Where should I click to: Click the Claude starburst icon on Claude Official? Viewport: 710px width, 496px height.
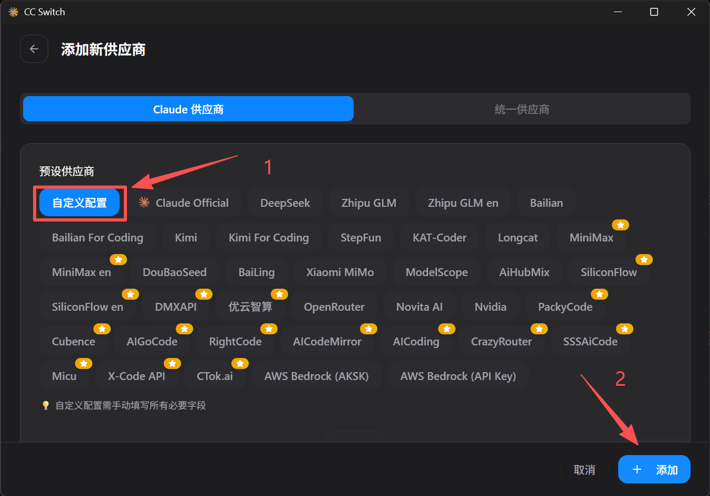pyautogui.click(x=144, y=203)
